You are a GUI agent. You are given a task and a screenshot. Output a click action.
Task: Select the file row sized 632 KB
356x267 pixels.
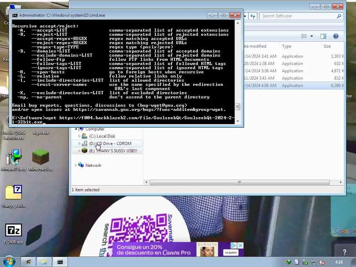pos(294,64)
